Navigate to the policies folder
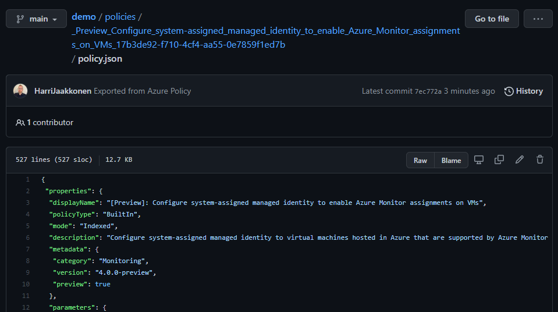 (120, 17)
